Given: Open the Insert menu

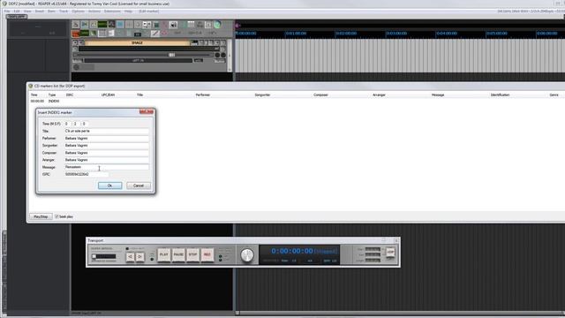Looking at the screenshot, I should pyautogui.click(x=39, y=11).
